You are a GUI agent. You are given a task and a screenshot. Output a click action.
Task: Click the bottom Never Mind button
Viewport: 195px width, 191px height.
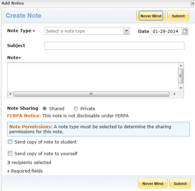153,183
